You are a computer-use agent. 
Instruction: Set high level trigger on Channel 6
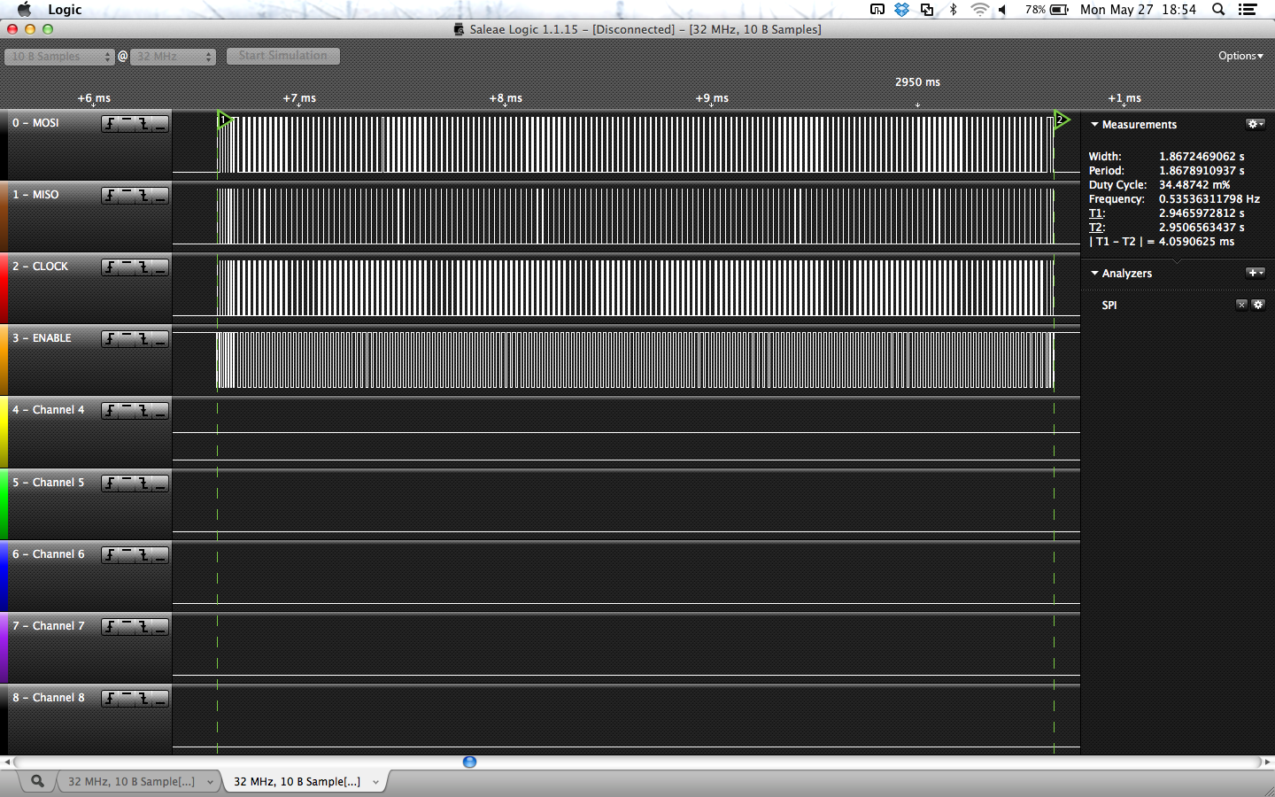[x=127, y=555]
